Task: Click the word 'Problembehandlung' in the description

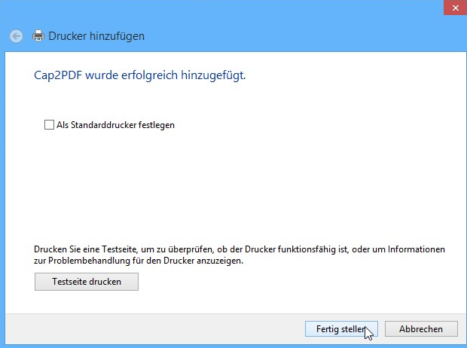Action: [x=84, y=261]
